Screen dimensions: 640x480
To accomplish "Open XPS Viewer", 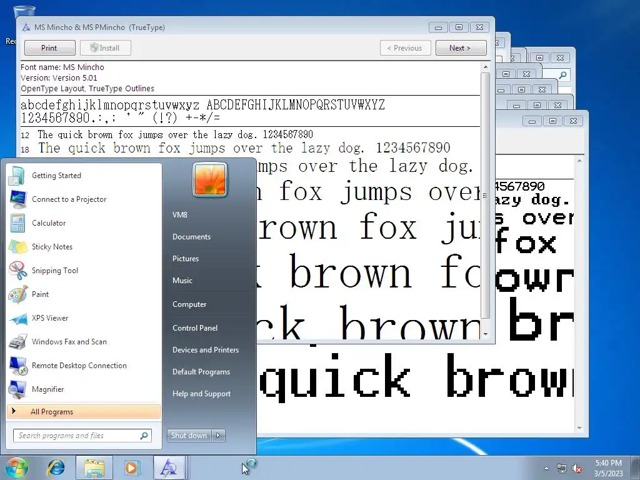I will tap(84, 318).
